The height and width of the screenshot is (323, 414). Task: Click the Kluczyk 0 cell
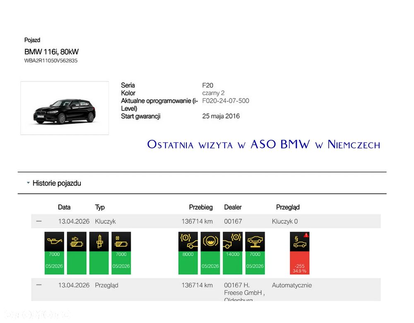[x=285, y=222]
